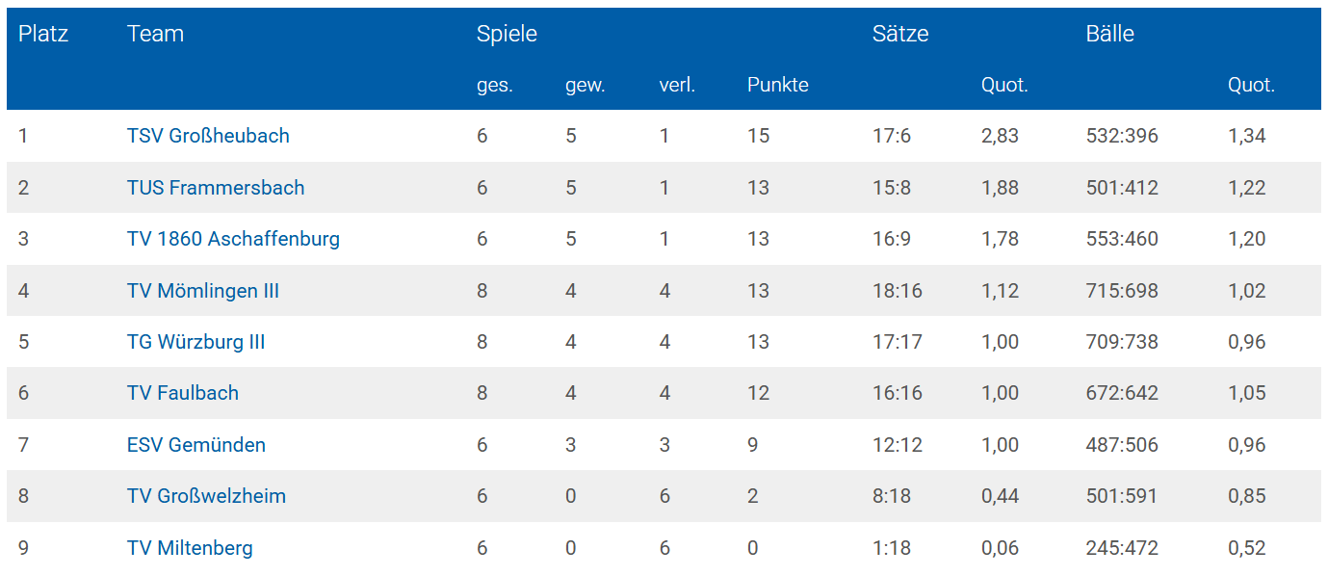The height and width of the screenshot is (576, 1328).
Task: Click the ges. subheader
Action: click(x=495, y=85)
